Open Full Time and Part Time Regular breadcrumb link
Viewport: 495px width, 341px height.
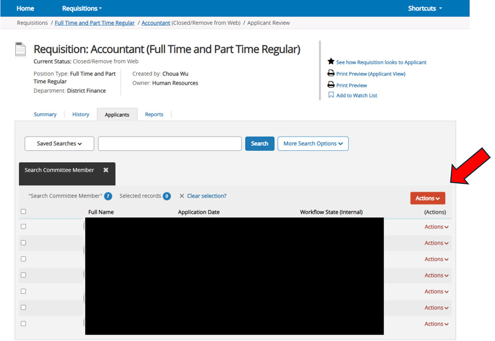point(95,23)
